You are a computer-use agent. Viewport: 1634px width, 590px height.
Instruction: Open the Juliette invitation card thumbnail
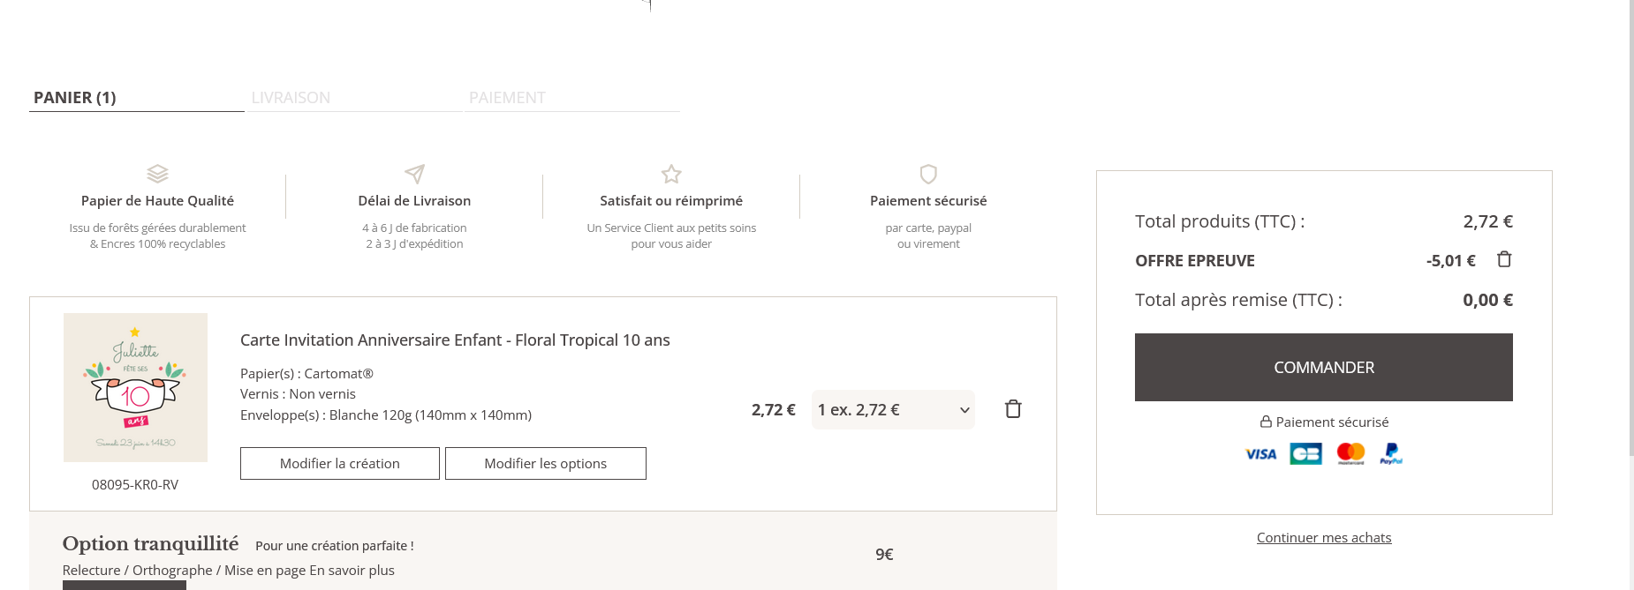[x=135, y=388]
